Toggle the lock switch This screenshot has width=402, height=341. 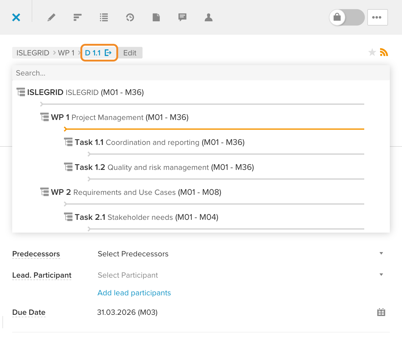click(x=347, y=17)
